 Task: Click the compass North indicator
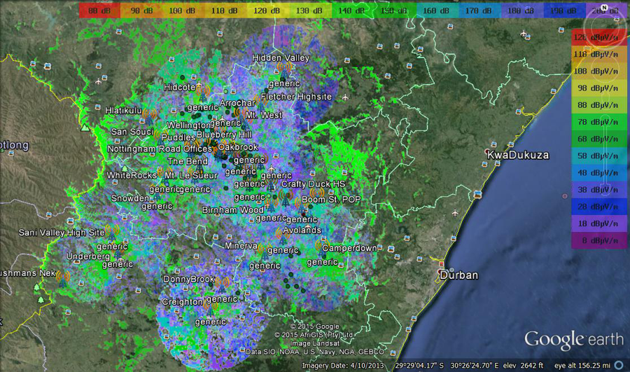click(x=614, y=9)
